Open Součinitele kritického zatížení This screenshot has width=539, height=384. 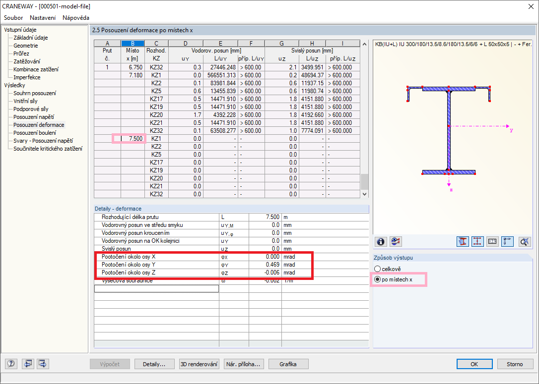click(x=48, y=149)
